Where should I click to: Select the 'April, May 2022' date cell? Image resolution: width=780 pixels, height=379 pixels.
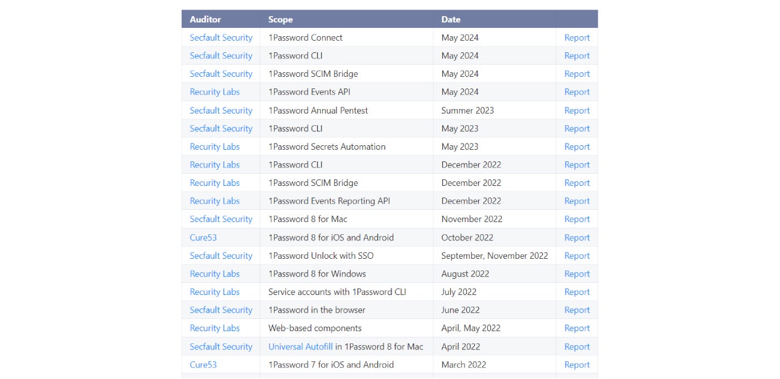(495, 328)
